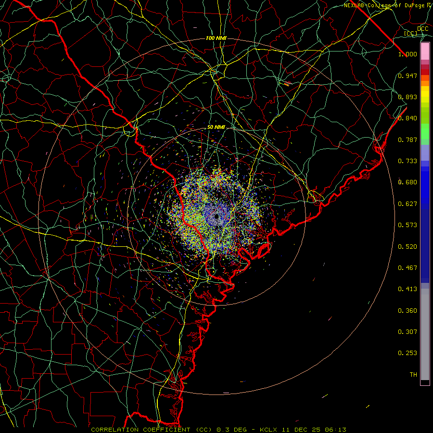Click the pink color band atop the legend

(x=425, y=51)
